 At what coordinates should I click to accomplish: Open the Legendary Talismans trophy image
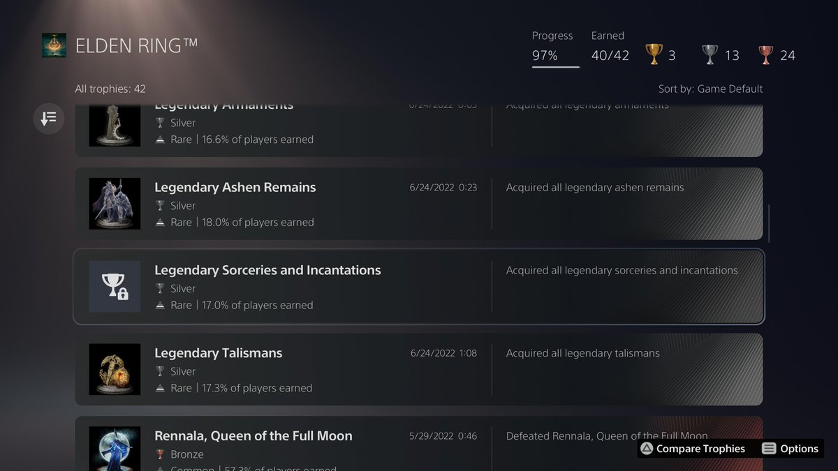(x=115, y=369)
